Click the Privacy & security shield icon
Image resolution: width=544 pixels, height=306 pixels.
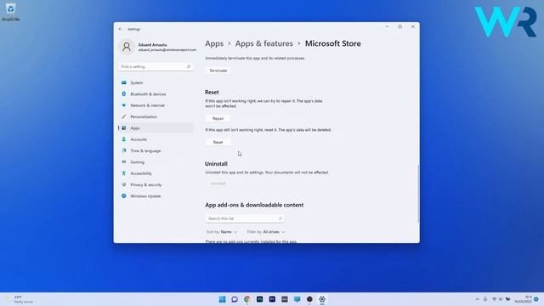click(x=124, y=184)
